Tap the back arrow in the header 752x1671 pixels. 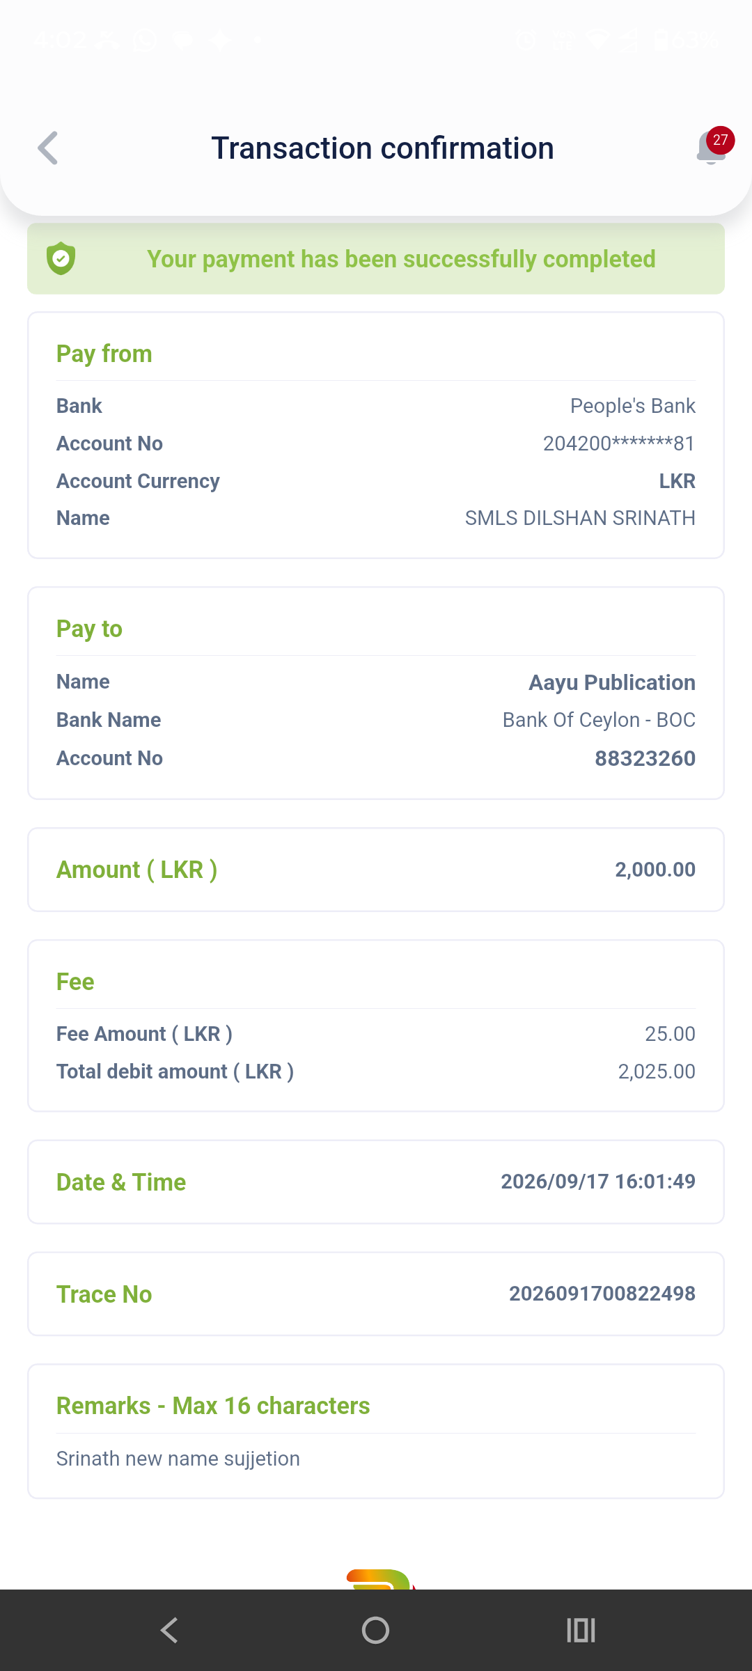[47, 148]
